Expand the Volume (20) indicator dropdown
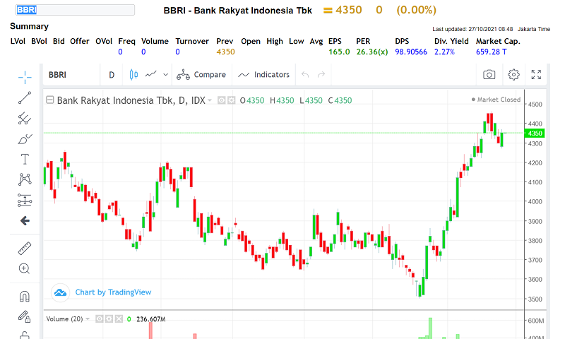Viewport: 565px width, 339px height. pyautogui.click(x=88, y=319)
